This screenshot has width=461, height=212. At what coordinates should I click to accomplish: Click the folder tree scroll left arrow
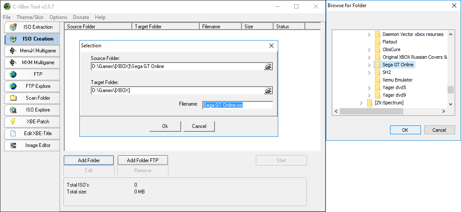tap(336, 111)
